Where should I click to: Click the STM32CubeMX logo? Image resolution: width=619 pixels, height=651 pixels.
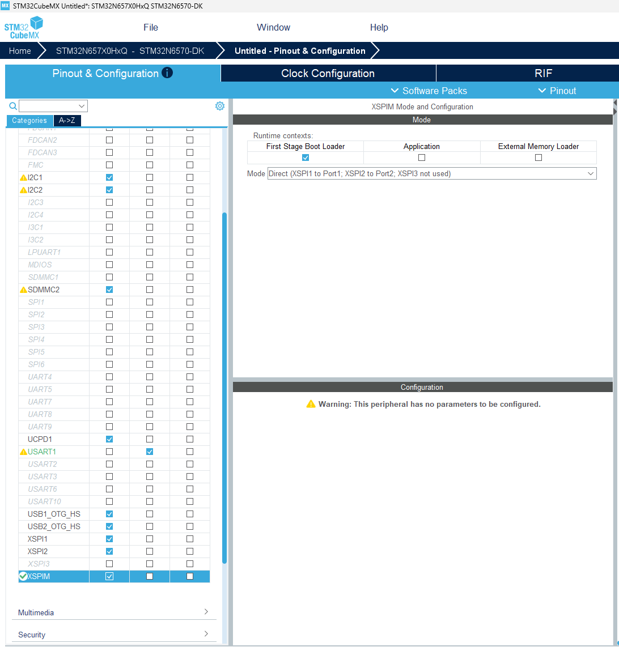pos(24,28)
